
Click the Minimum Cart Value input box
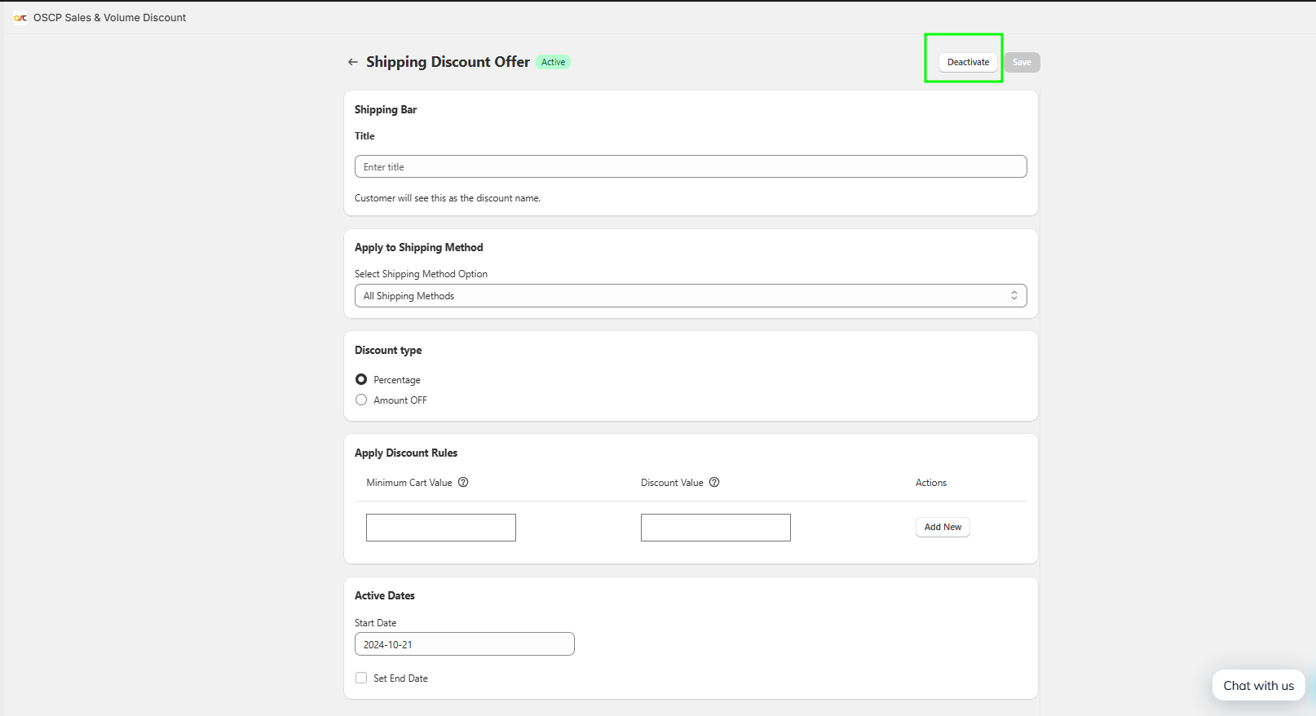[x=441, y=528]
